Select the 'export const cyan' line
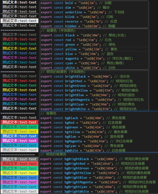 83,63
